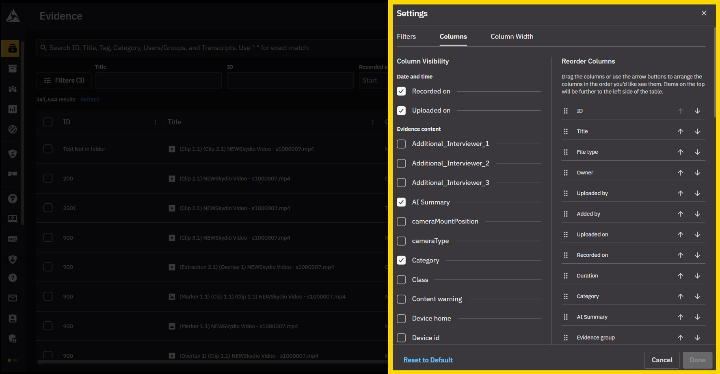The height and width of the screenshot is (374, 720).
Task: Disable the AI Summary column checkbox
Action: tap(401, 202)
